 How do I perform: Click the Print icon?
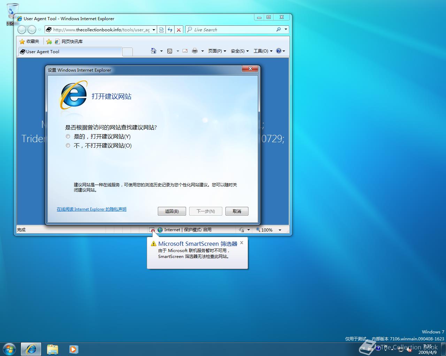pos(195,51)
